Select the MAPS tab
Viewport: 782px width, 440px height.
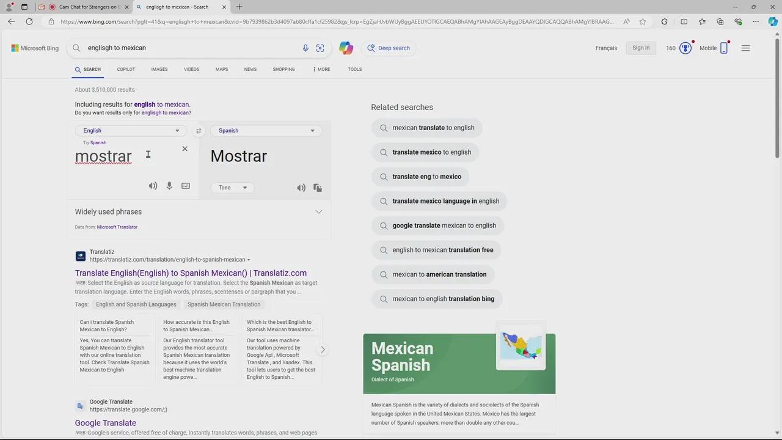click(222, 69)
